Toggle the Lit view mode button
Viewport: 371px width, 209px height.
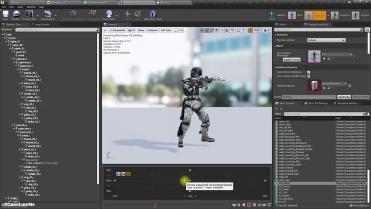tap(132, 30)
